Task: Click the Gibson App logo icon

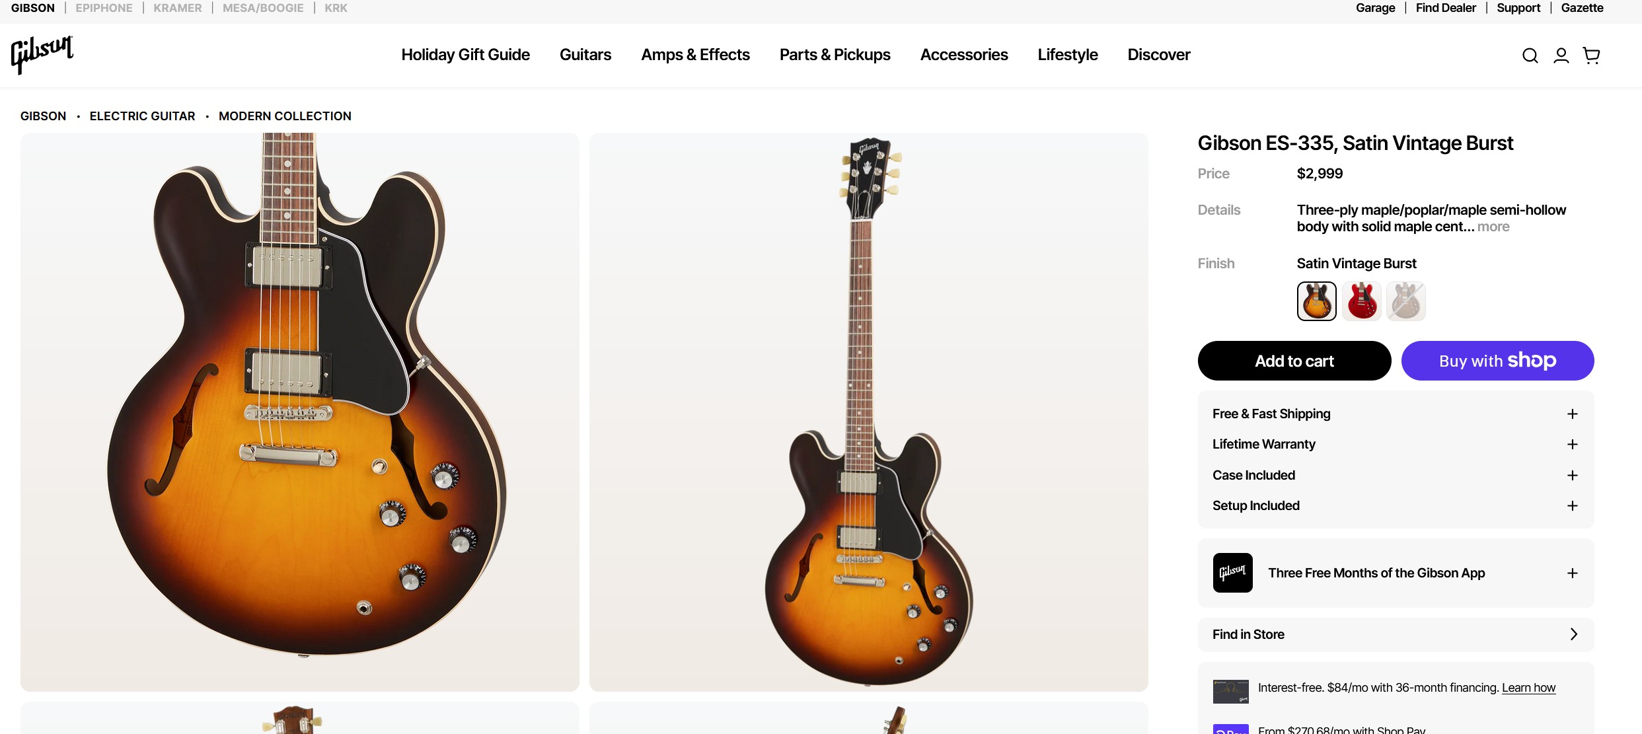Action: pos(1233,573)
